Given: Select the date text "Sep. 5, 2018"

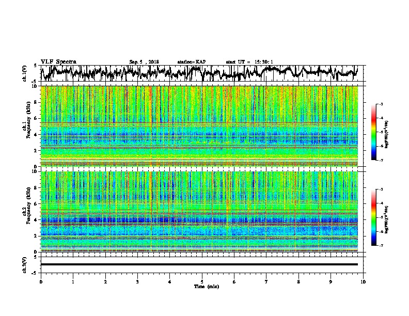Looking at the screenshot, I should click(144, 62).
